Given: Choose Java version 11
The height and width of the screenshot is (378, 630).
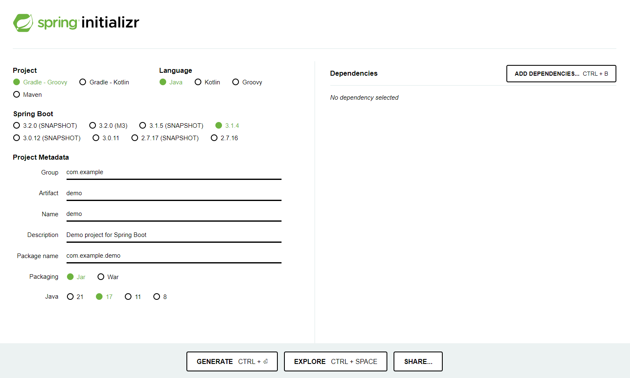Looking at the screenshot, I should 133,297.
